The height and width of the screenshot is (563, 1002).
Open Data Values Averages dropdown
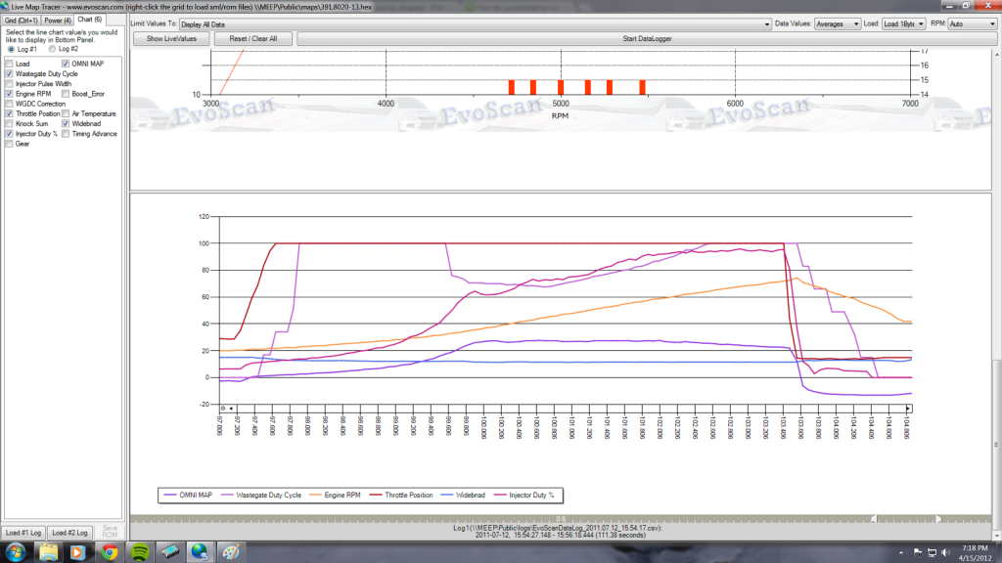838,24
